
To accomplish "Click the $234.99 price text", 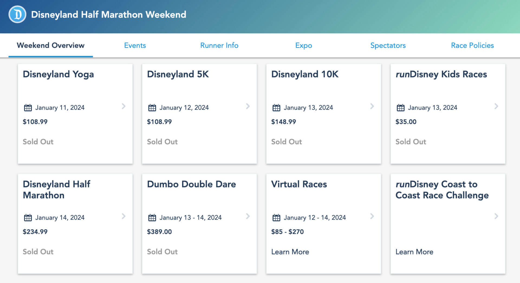I will (35, 232).
